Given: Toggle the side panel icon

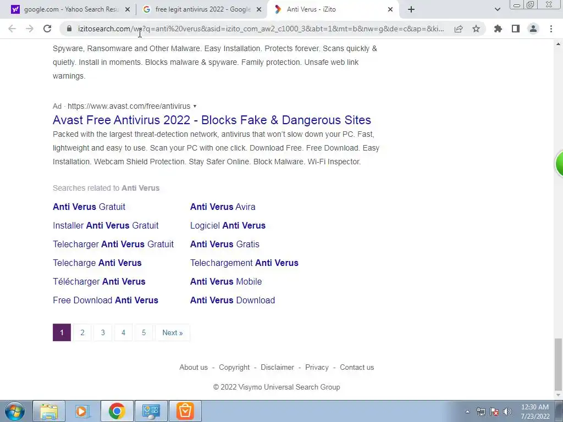Looking at the screenshot, I should (516, 29).
